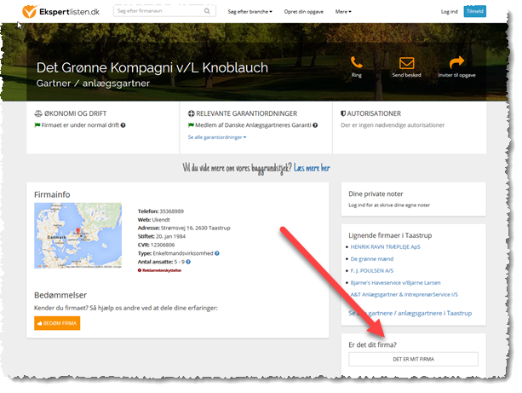Open A&T Anlægsgartner & IntreprenørService link
The width and height of the screenshot is (522, 393).
(404, 295)
